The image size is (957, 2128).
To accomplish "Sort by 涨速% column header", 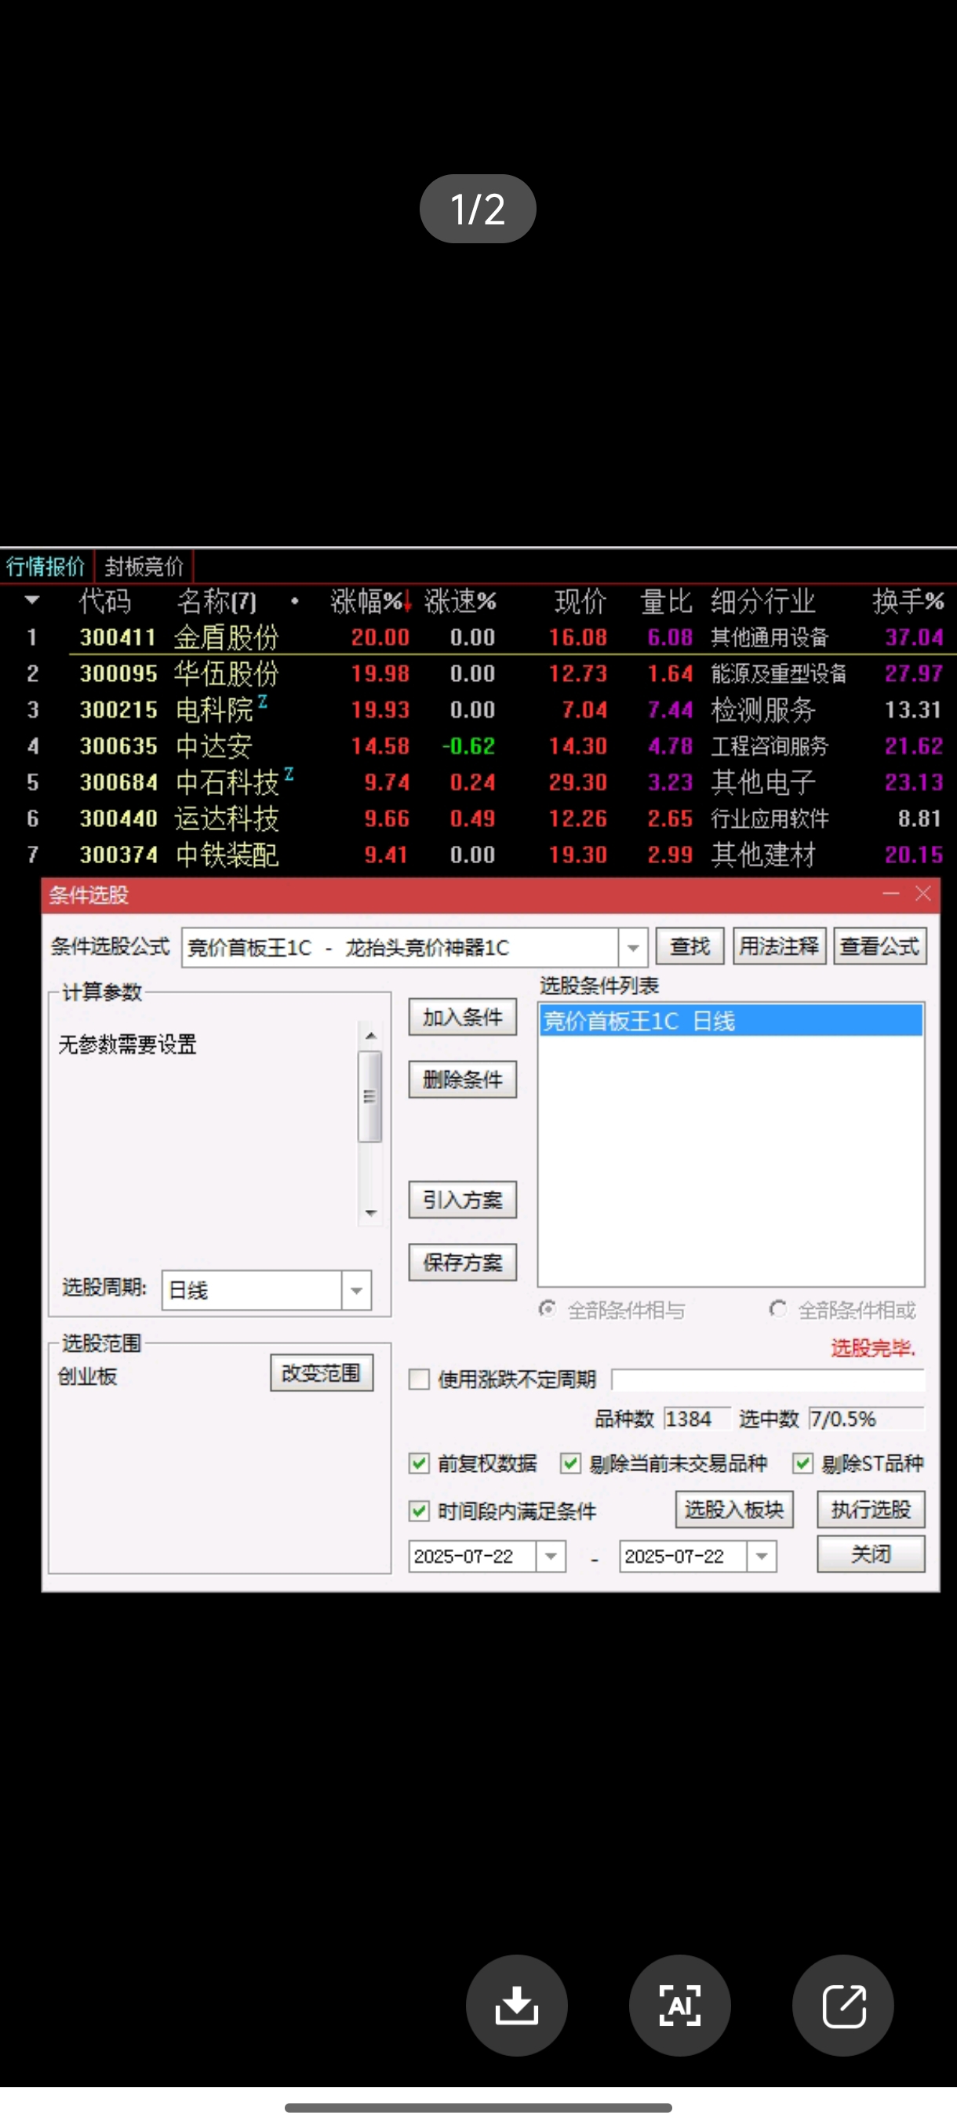I will (460, 600).
